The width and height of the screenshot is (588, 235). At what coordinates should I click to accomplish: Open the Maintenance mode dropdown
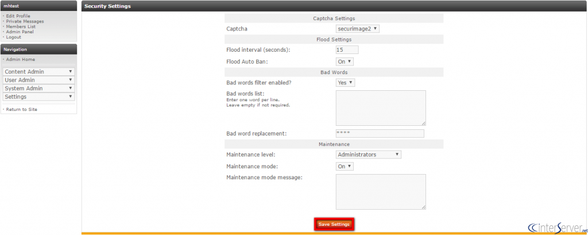(x=345, y=166)
